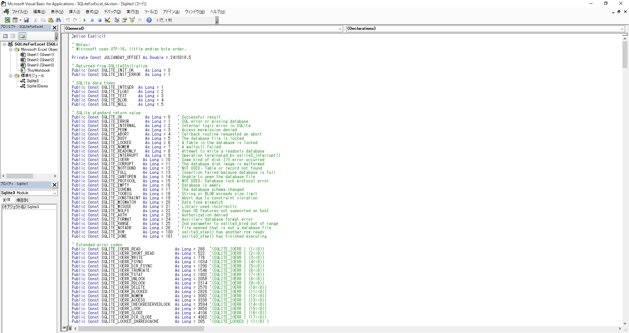The height and width of the screenshot is (333, 629).
Task: Click the View Microsoft Excel icon
Action: click(x=7, y=20)
